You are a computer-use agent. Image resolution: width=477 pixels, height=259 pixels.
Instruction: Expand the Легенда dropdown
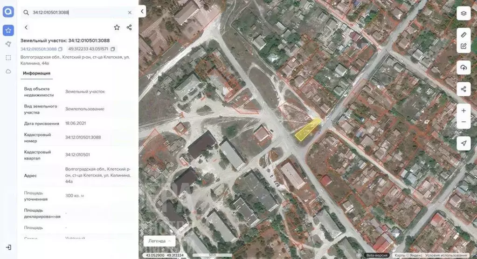click(159, 241)
